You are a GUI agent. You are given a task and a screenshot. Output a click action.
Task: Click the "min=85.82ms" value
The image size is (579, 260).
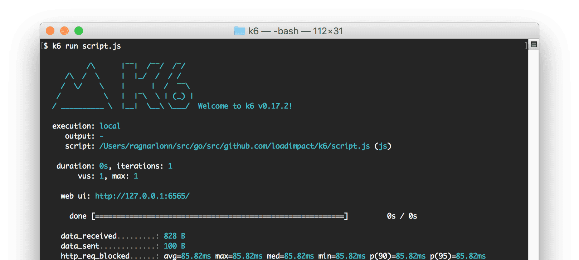(342, 256)
